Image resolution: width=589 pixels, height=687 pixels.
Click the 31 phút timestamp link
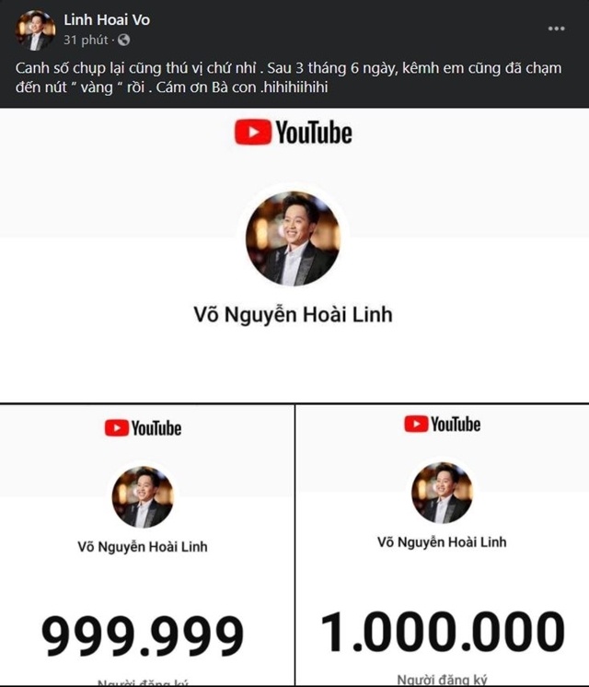(x=86, y=40)
